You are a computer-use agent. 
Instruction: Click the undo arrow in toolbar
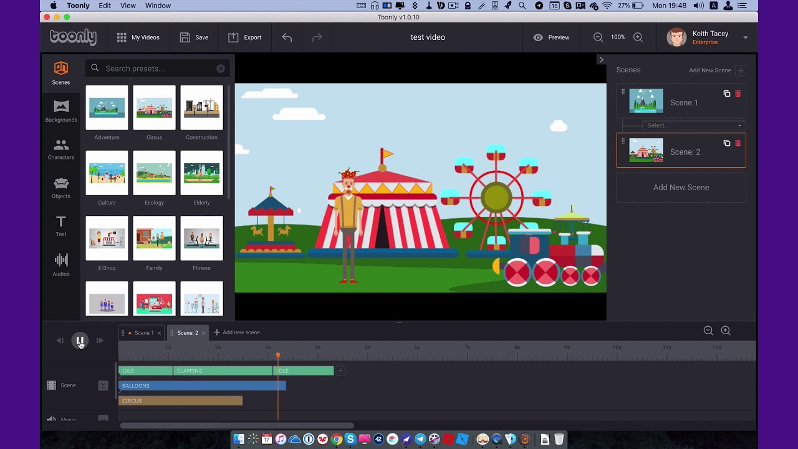(287, 37)
